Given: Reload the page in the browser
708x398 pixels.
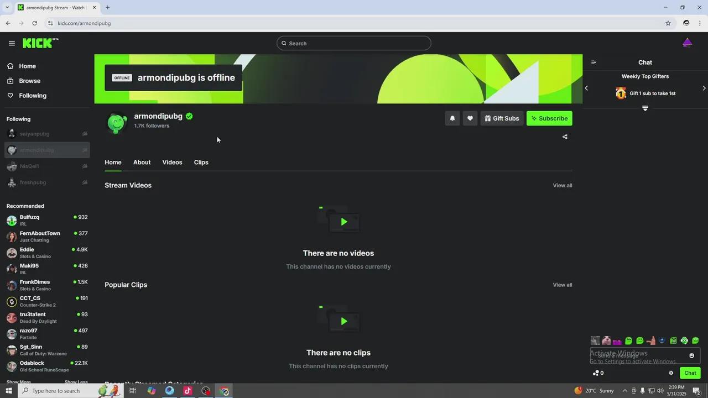Looking at the screenshot, I should click(34, 23).
